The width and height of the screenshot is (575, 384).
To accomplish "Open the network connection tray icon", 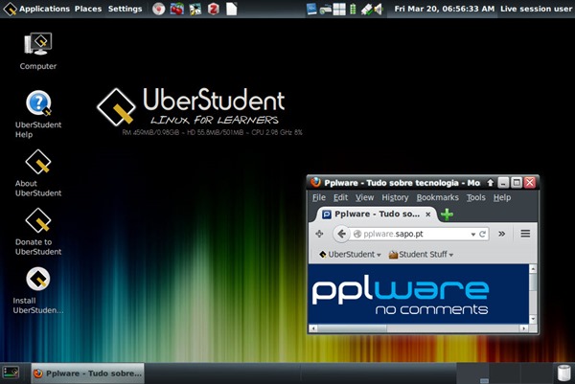I will click(x=366, y=10).
